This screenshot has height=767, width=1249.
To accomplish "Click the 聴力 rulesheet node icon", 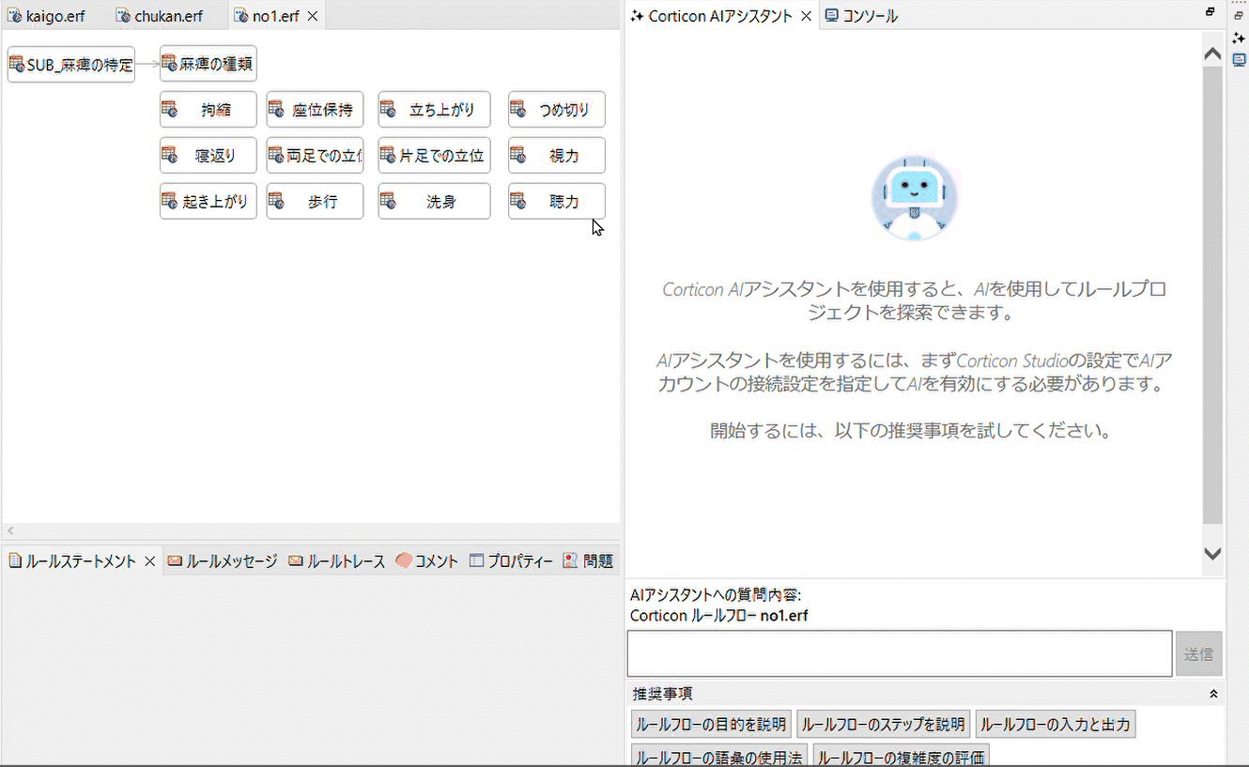I will click(x=517, y=201).
